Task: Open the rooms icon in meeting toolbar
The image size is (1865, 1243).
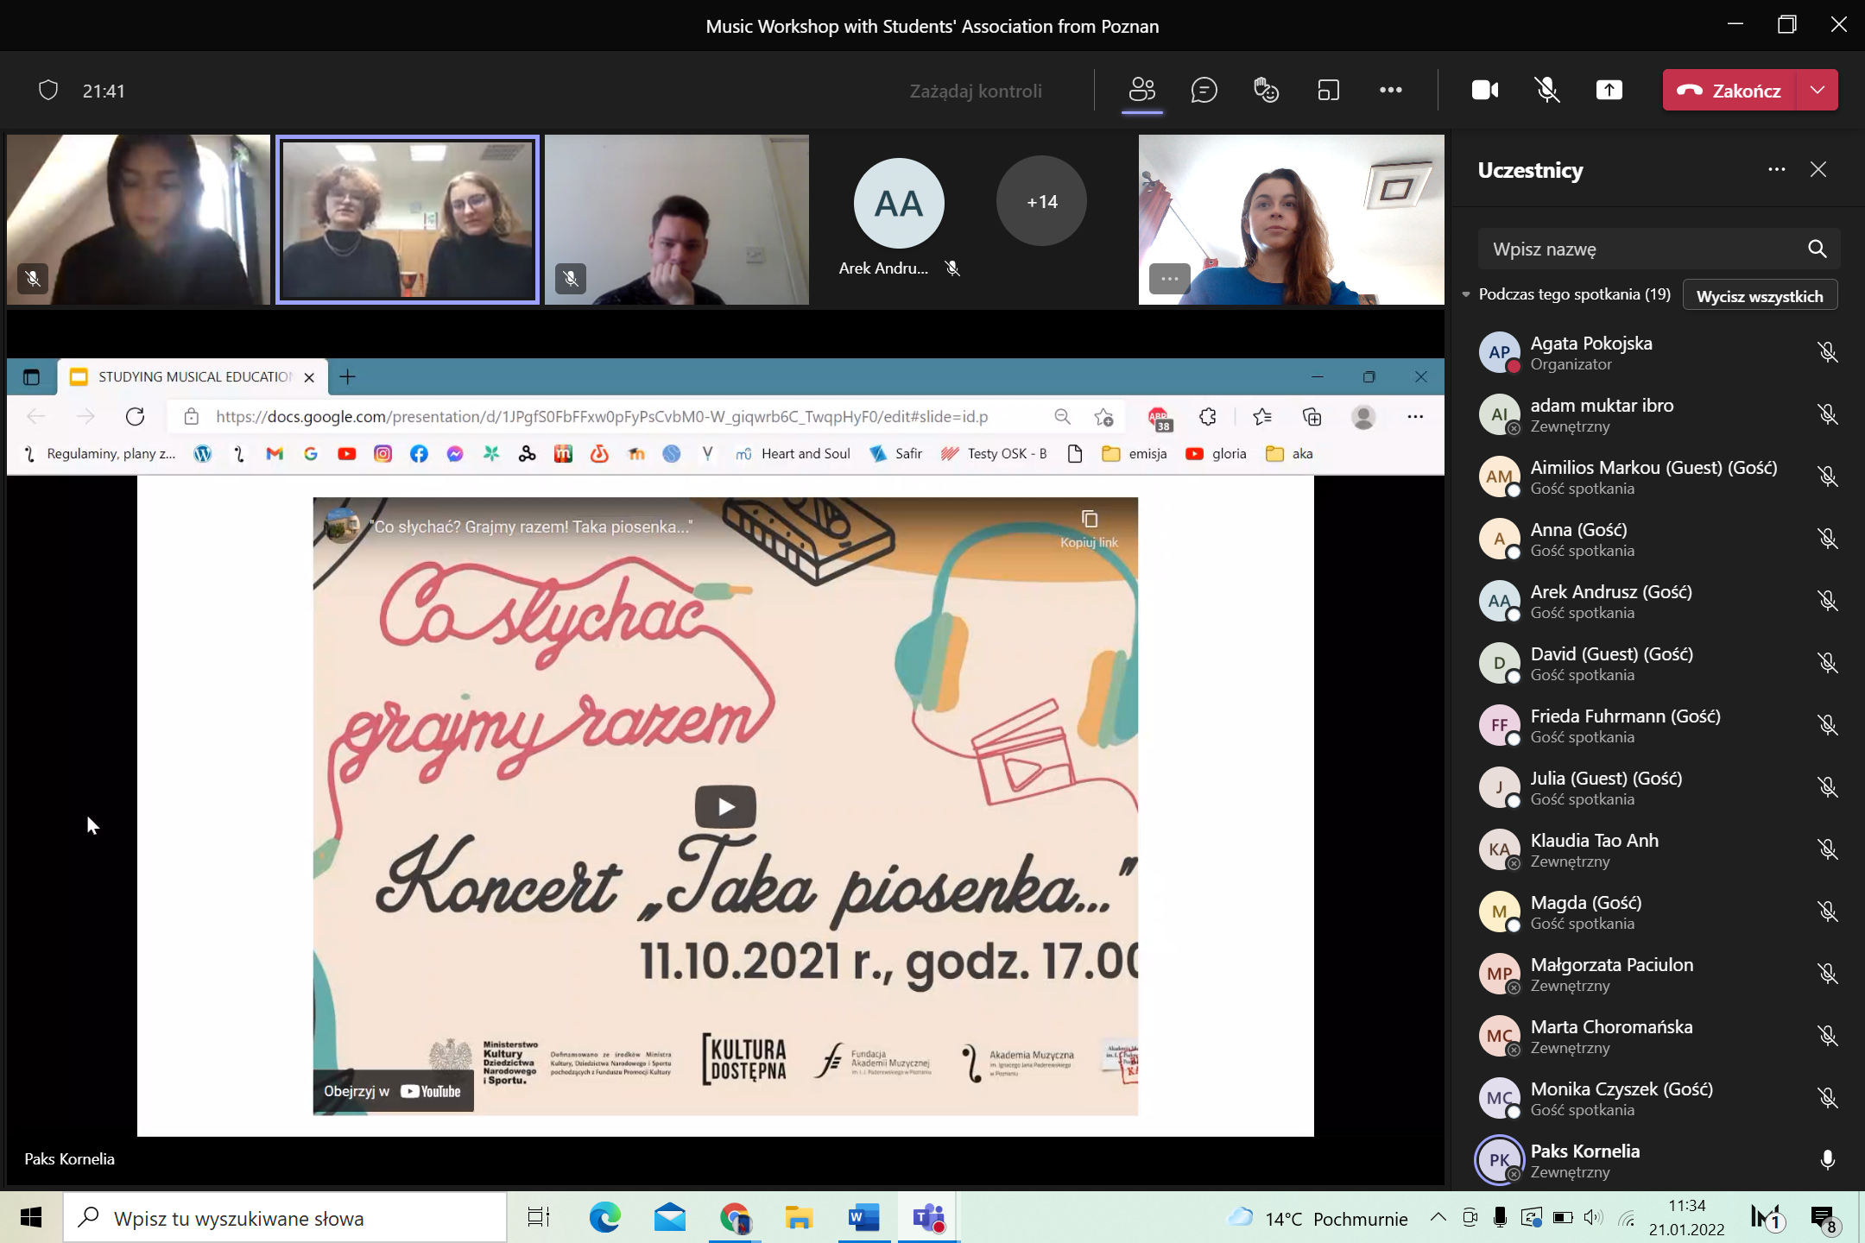Action: (1328, 90)
